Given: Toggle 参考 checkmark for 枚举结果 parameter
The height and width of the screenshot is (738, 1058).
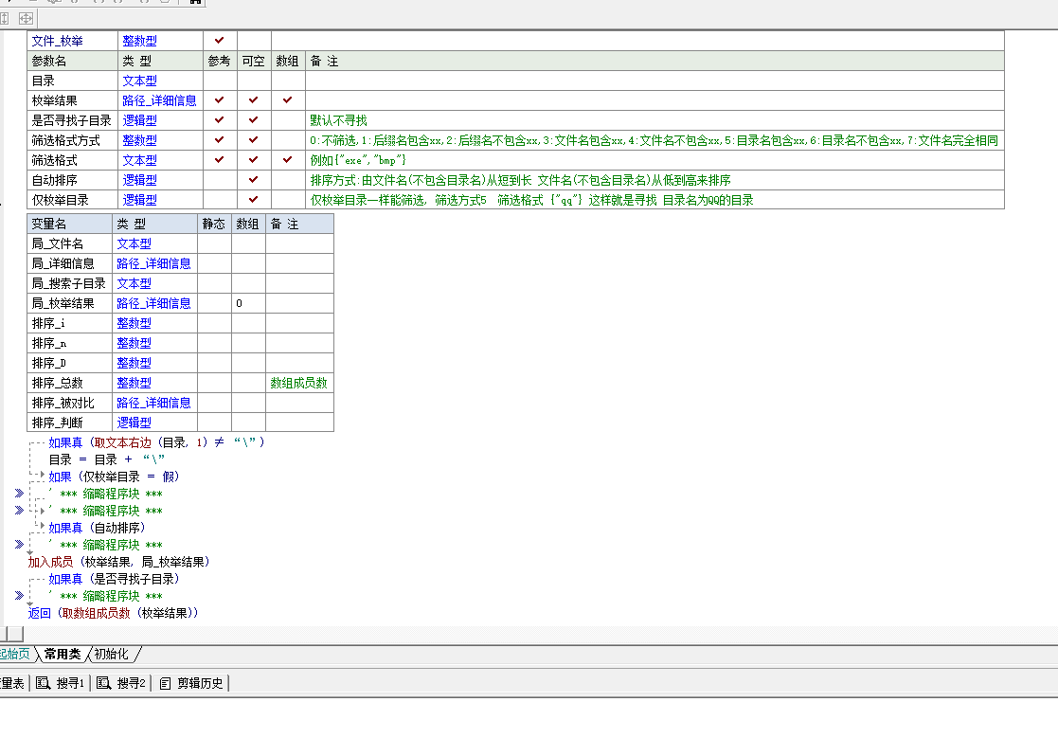Looking at the screenshot, I should [x=220, y=99].
